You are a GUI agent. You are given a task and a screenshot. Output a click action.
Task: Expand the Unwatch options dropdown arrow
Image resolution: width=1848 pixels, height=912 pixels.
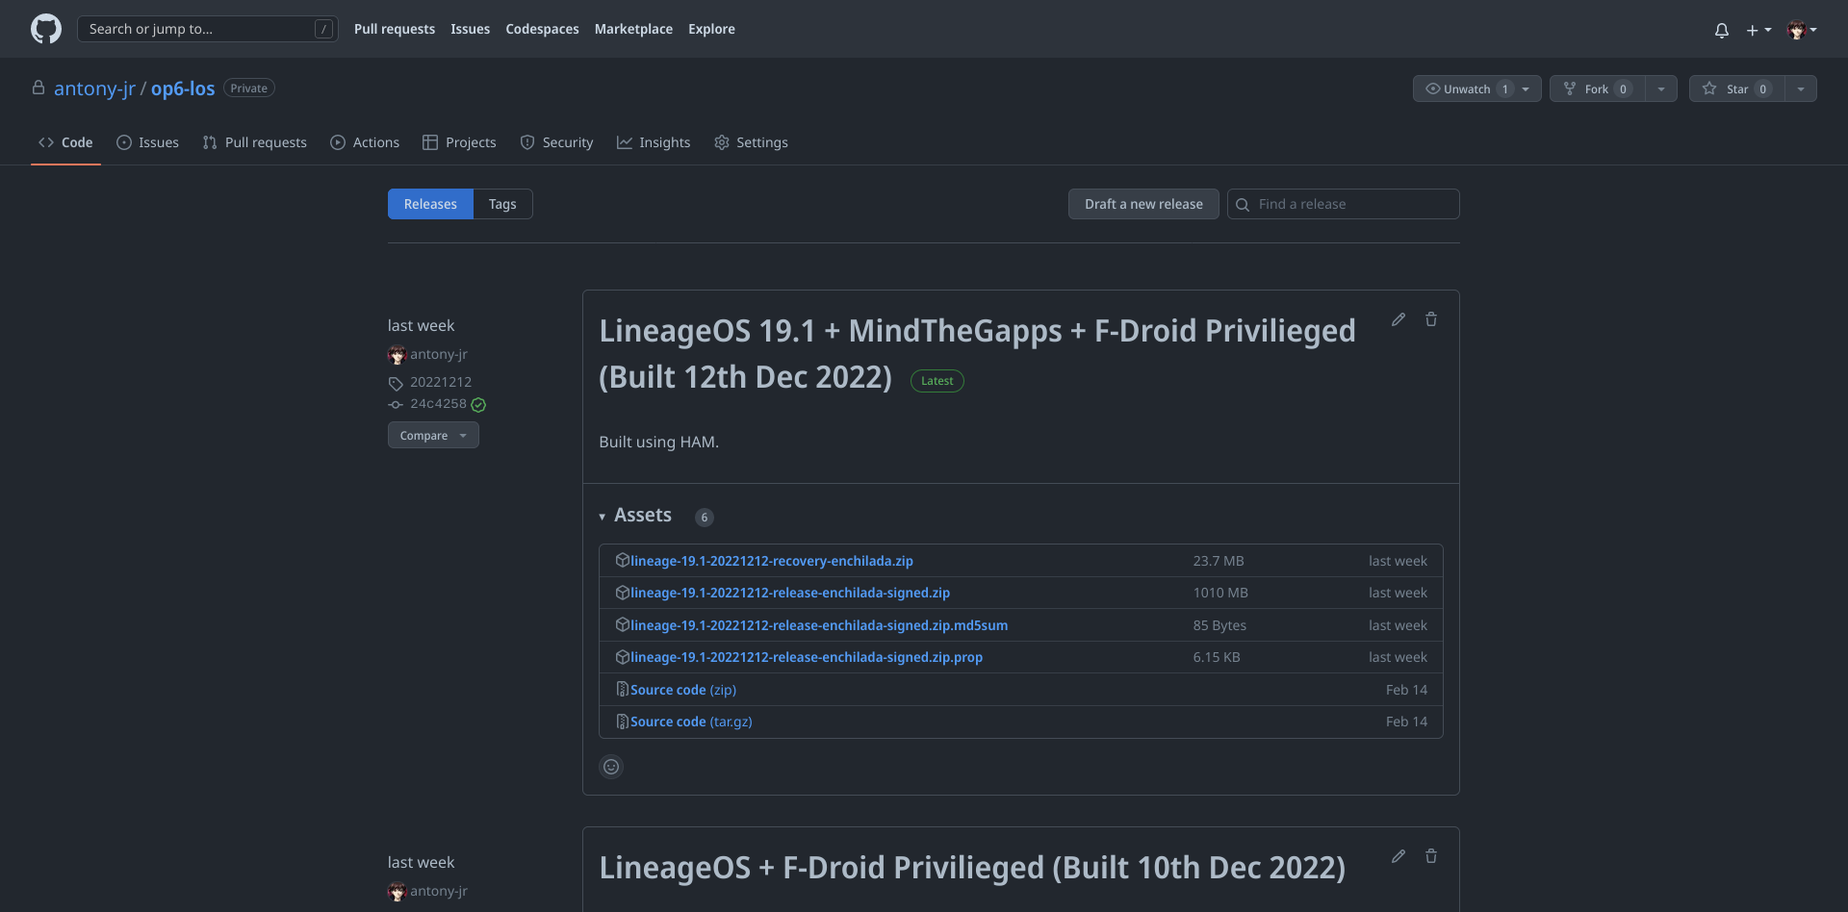(x=1527, y=89)
